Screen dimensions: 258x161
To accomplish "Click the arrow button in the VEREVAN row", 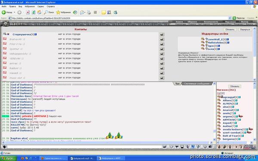I will tap(162, 58).
